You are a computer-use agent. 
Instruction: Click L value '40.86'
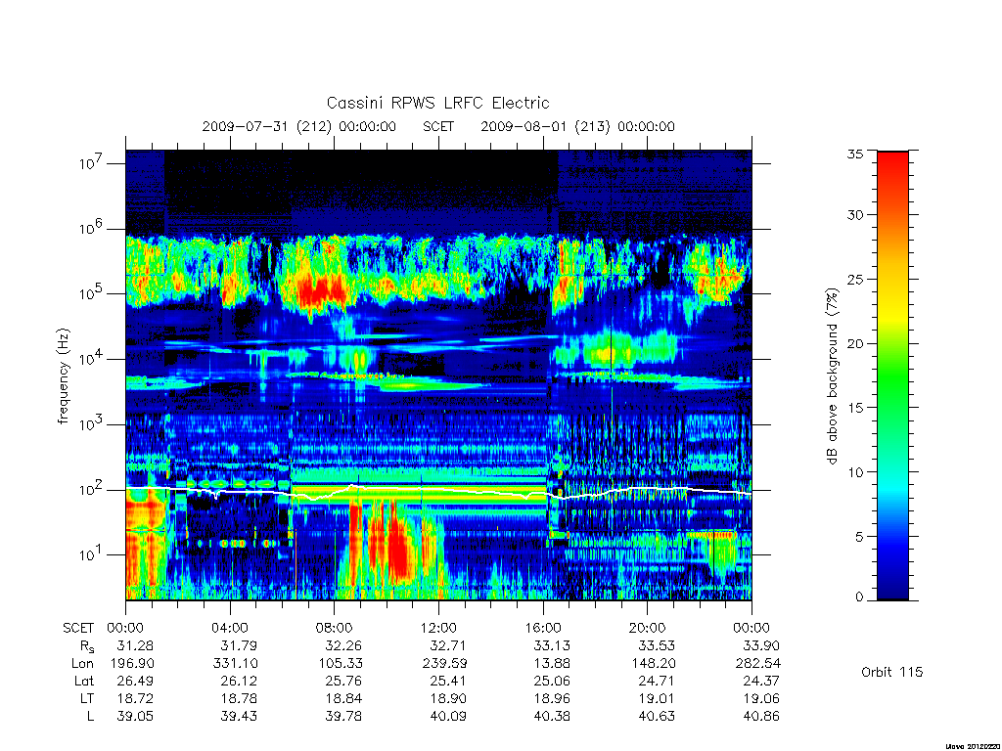761,717
